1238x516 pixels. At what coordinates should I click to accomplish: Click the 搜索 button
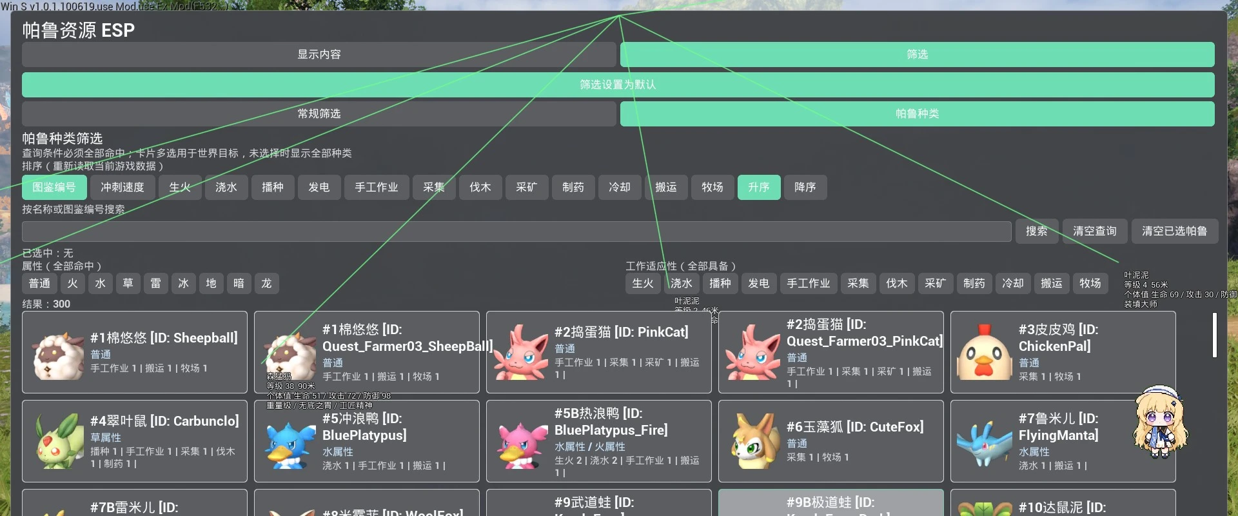coord(1037,231)
